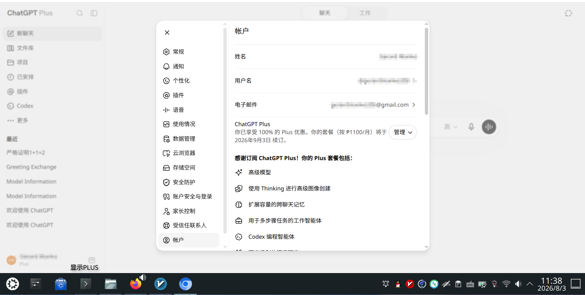Click the settings menu list scrollbar
The height and width of the screenshot is (295, 585).
pos(225,131)
